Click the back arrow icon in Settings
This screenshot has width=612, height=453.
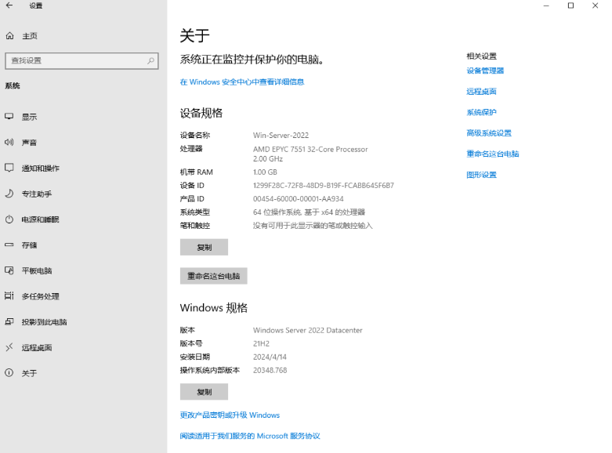[x=9, y=6]
